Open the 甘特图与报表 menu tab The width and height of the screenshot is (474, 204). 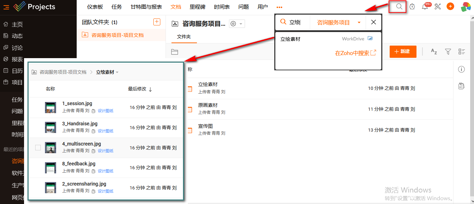pos(146,7)
